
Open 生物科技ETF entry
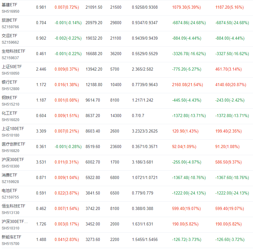(13, 51)
